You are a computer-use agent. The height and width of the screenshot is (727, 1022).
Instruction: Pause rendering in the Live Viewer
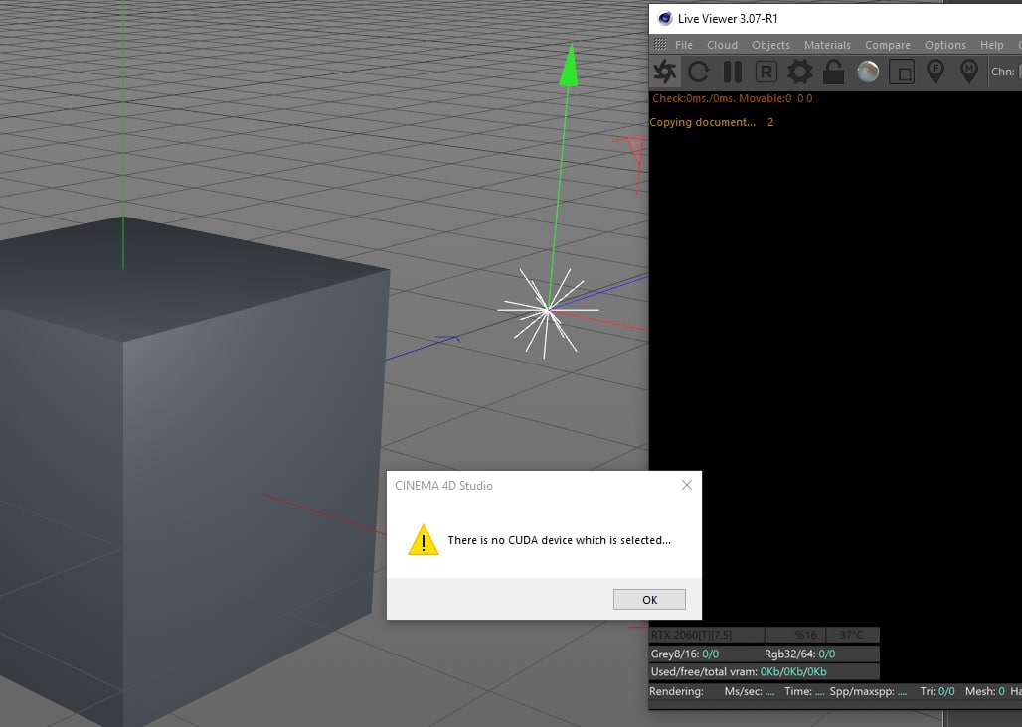tap(733, 72)
